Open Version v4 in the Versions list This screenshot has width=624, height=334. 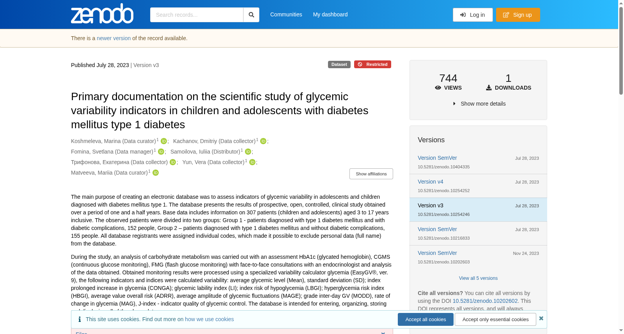[431, 182]
